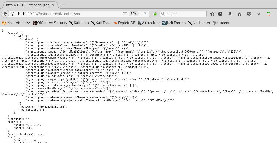277x143 pixels.
Task: Click the red-green arrows proxy icon
Action: [x=268, y=14]
